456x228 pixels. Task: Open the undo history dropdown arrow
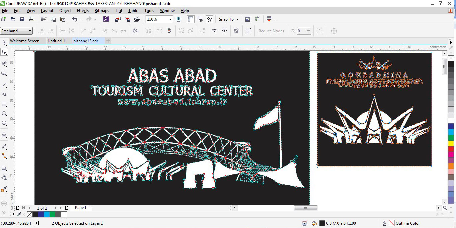point(81,19)
